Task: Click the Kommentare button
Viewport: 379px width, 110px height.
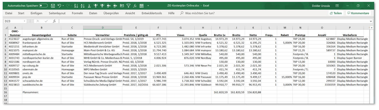Action: [x=358, y=13]
